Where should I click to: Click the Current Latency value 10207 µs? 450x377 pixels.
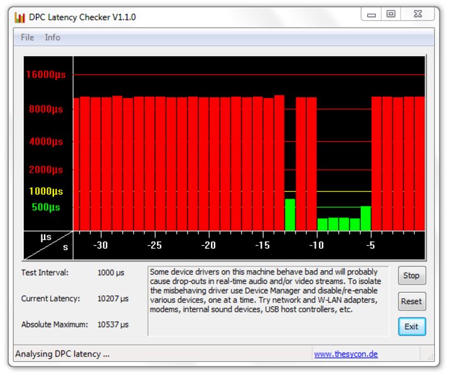point(113,298)
